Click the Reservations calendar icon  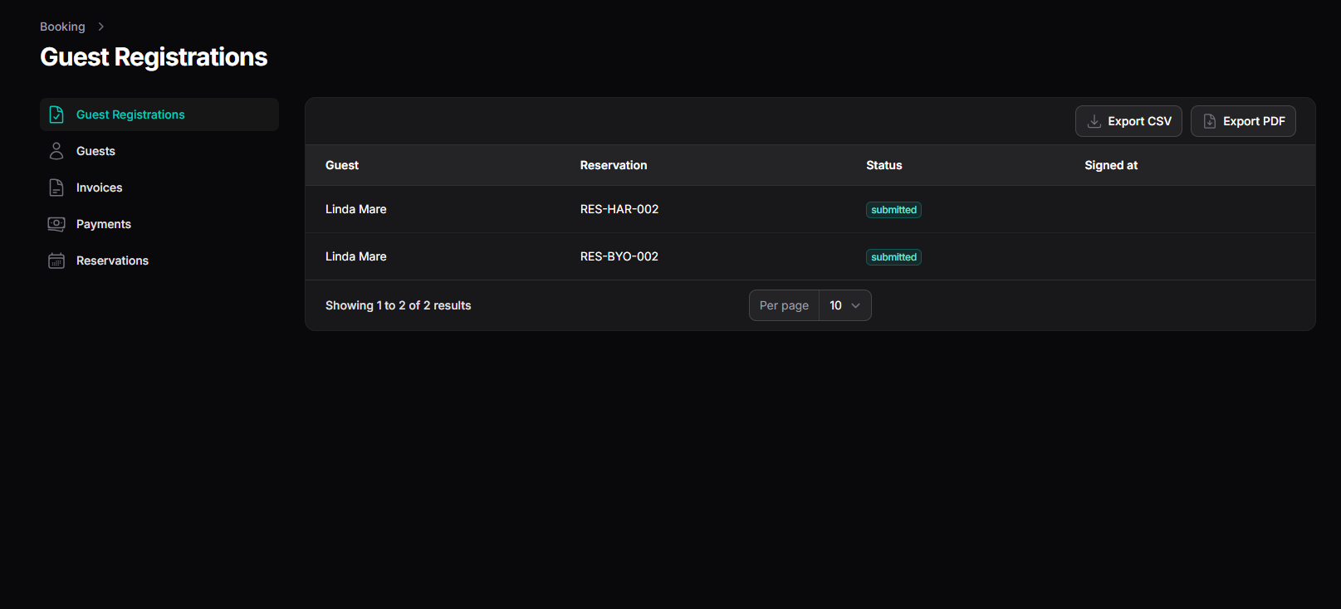(56, 261)
